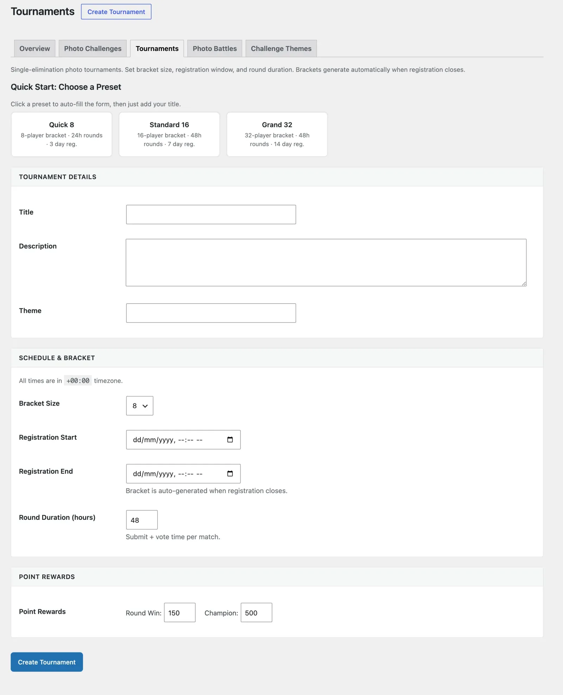Click the 'Round Duration (hours)' label
The image size is (563, 695).
click(x=57, y=517)
